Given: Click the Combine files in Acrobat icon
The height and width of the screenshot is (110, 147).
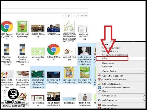Looking at the screenshot, I should click(x=100, y=79).
